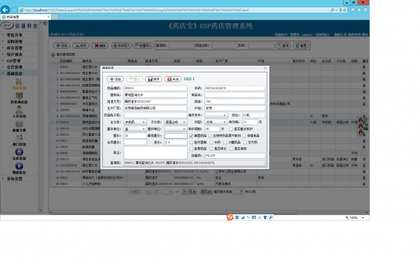Click Sogou input method S icon
The width and height of the screenshot is (420, 264).
coord(230,217)
